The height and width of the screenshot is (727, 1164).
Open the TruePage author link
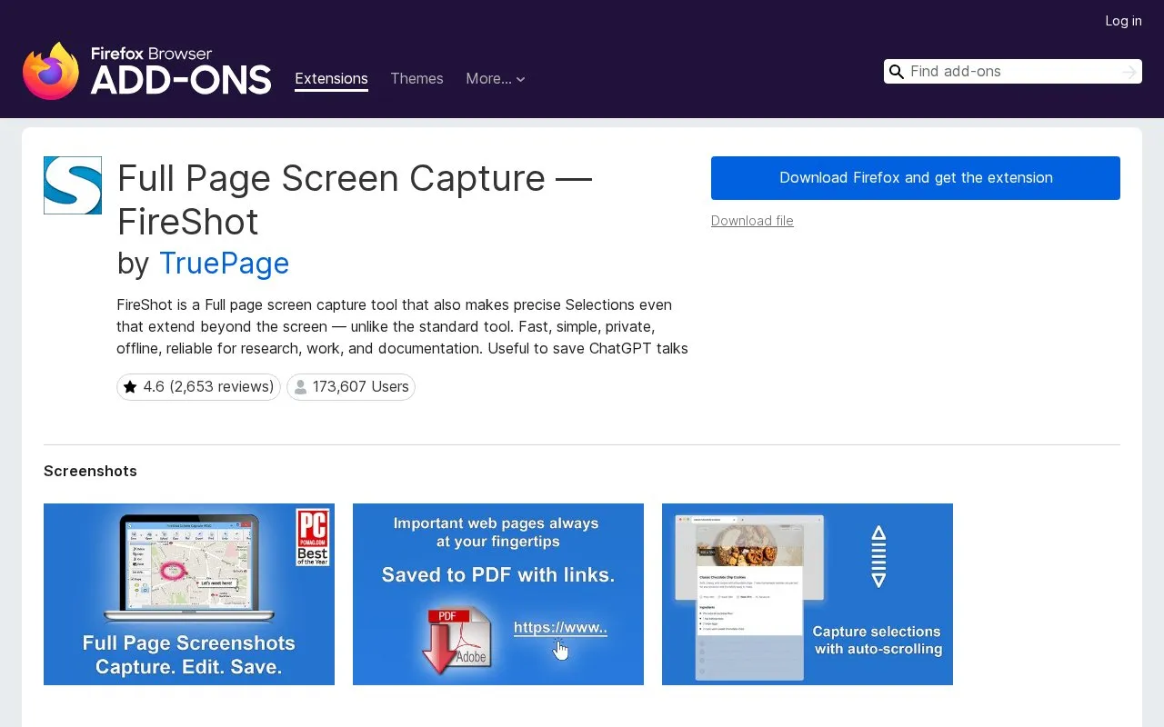[x=224, y=264]
